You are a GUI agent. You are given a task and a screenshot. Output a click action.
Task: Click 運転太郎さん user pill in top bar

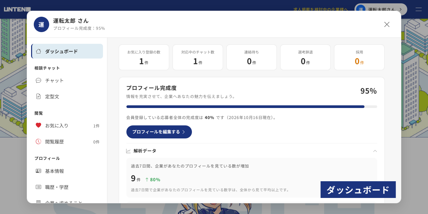point(381,9)
